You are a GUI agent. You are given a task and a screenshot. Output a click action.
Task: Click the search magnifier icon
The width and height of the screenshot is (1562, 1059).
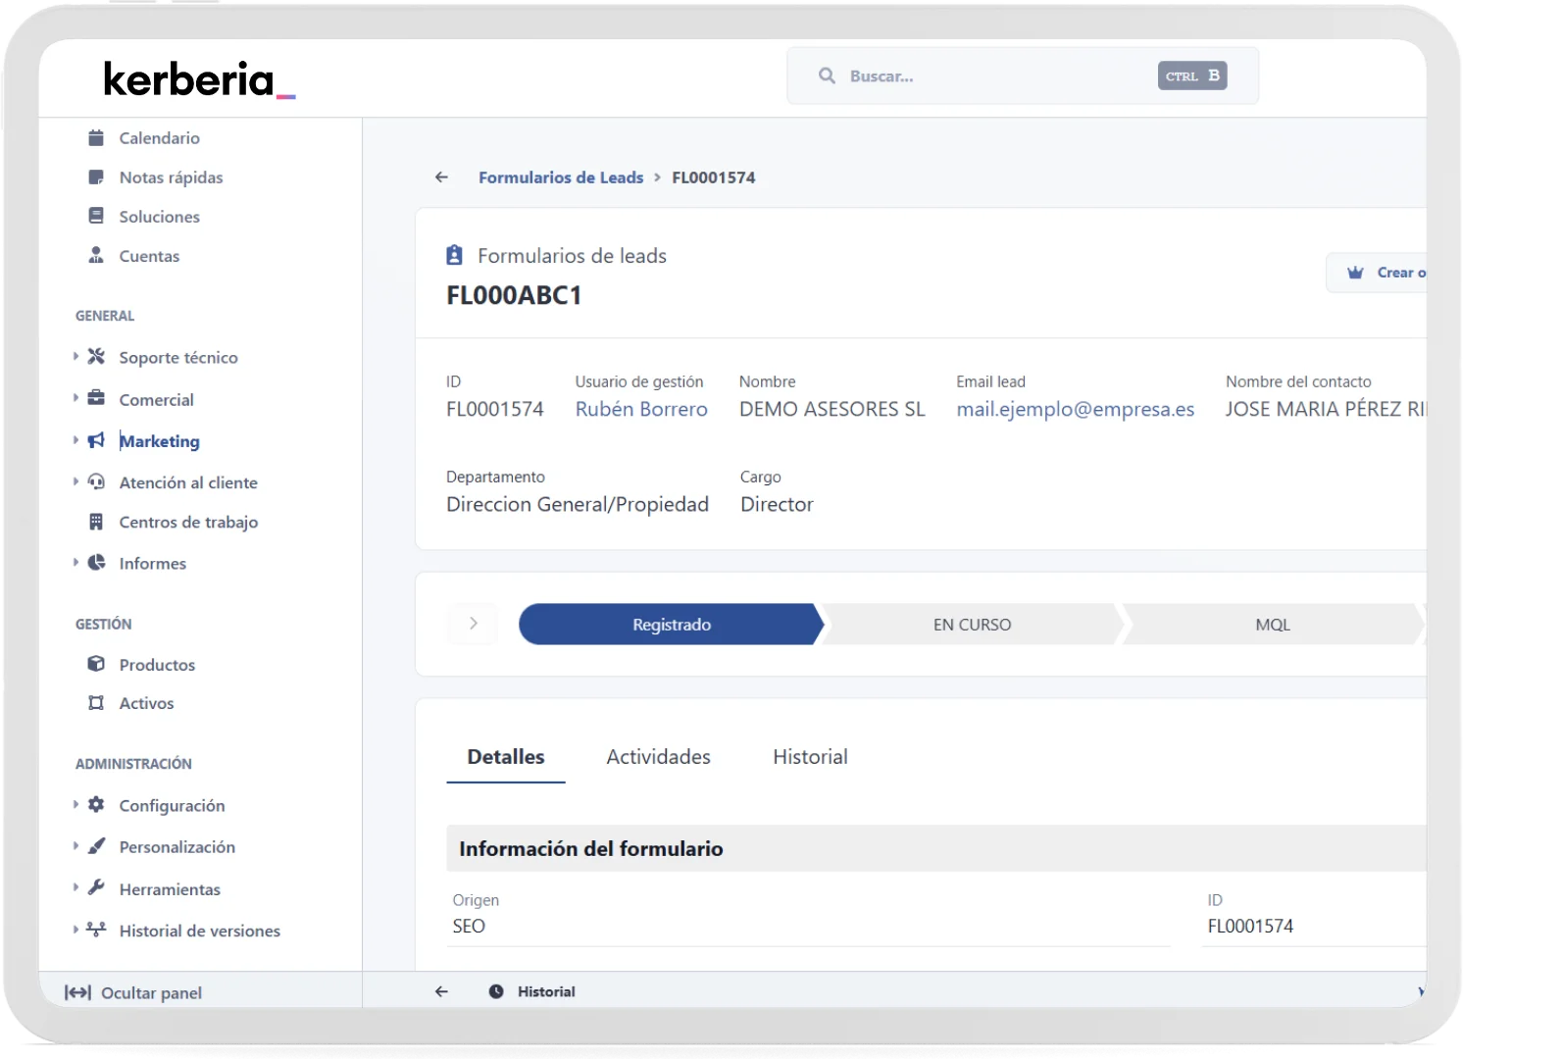coord(827,76)
